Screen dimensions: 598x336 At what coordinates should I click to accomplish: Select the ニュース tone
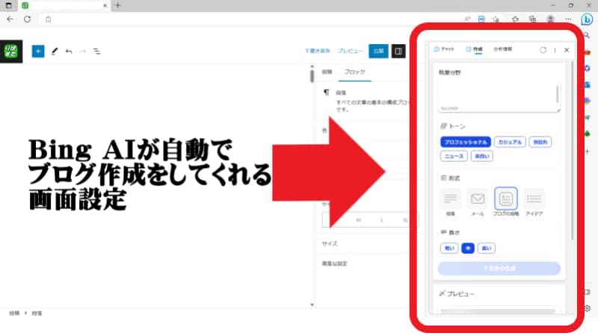click(454, 156)
